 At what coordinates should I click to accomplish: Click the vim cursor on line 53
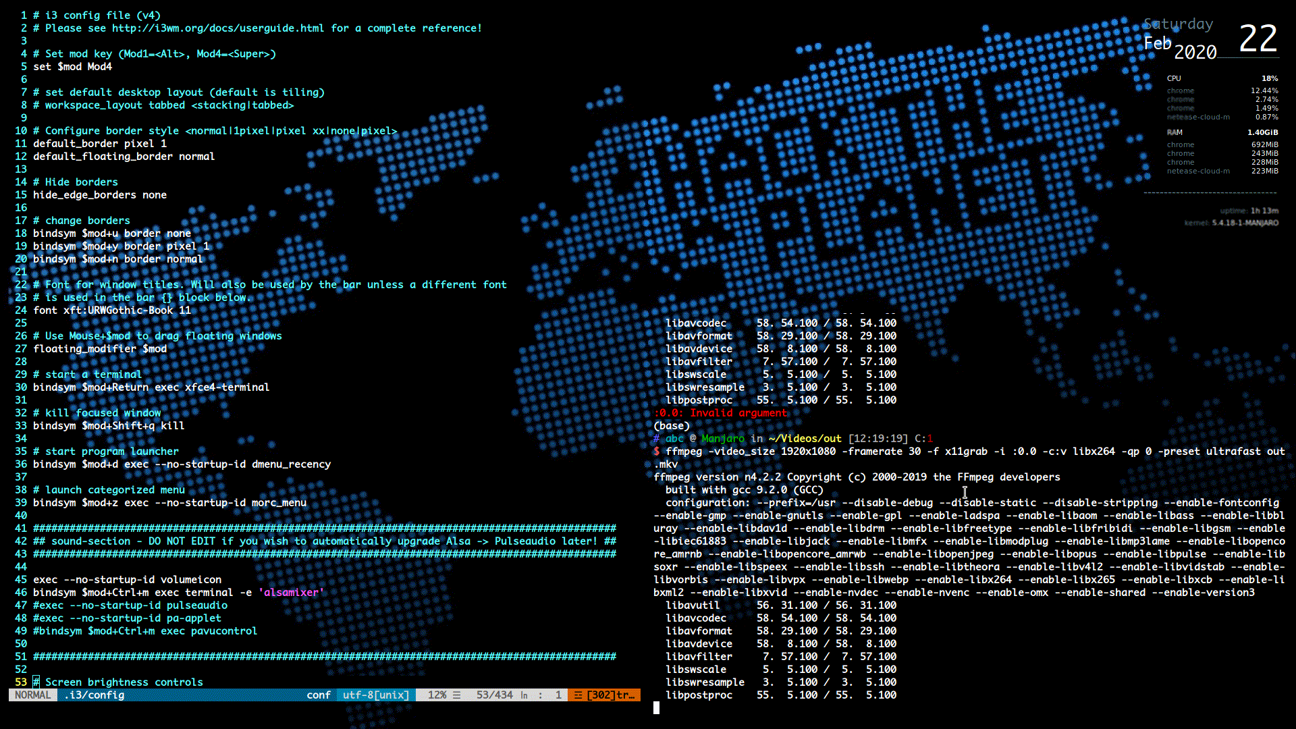click(36, 682)
